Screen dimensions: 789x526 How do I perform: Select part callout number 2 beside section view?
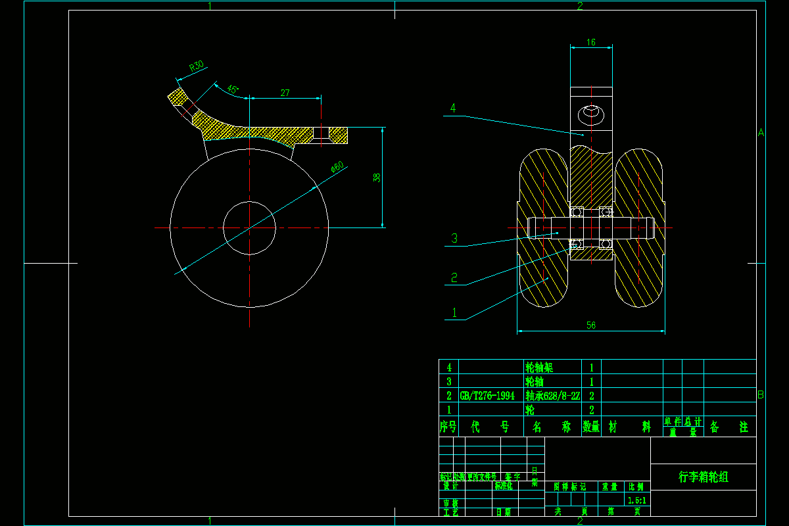(x=454, y=277)
